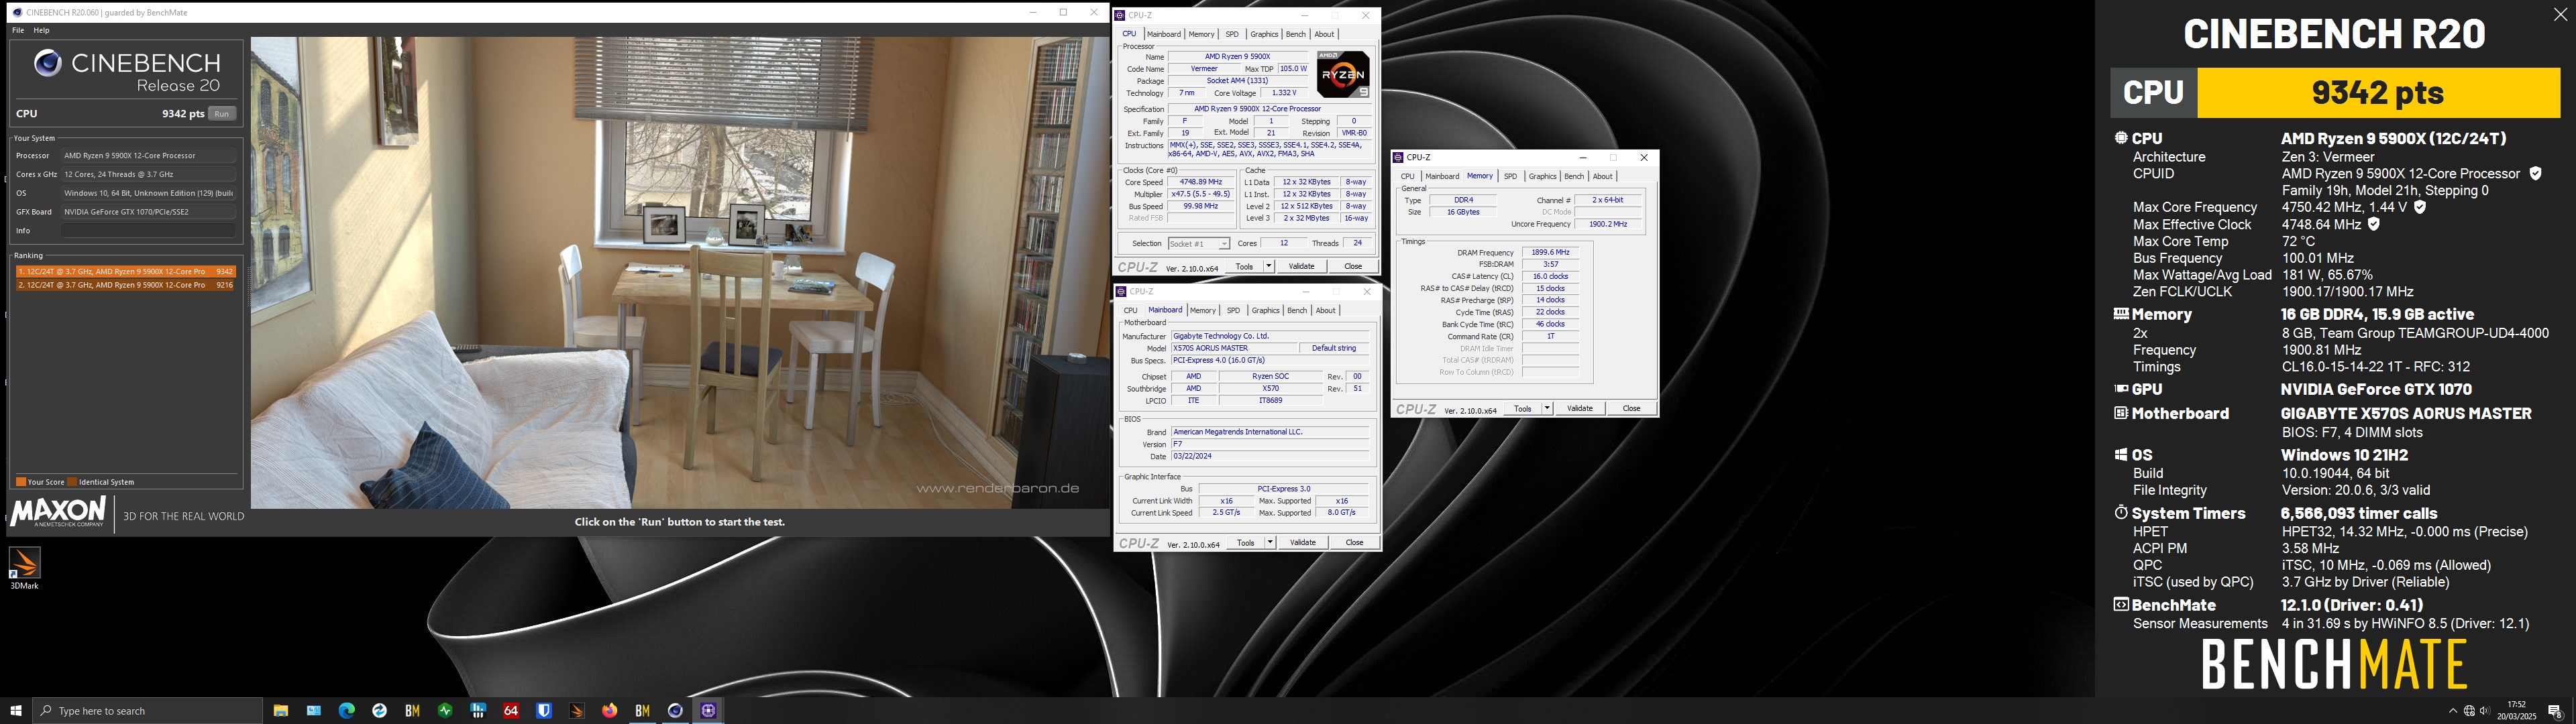2576x724 pixels.
Task: Click the Run button in Cinebench
Action: point(222,114)
